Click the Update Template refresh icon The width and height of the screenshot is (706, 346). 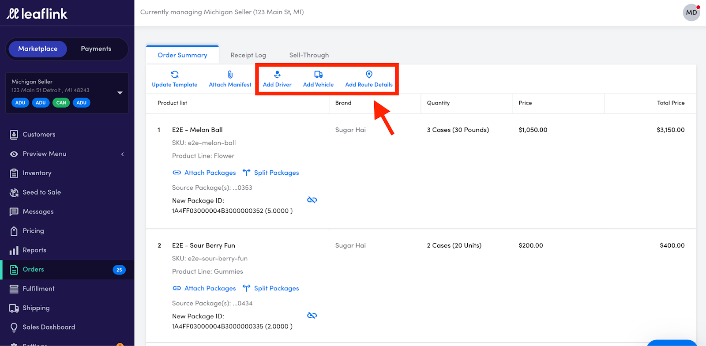tap(175, 74)
